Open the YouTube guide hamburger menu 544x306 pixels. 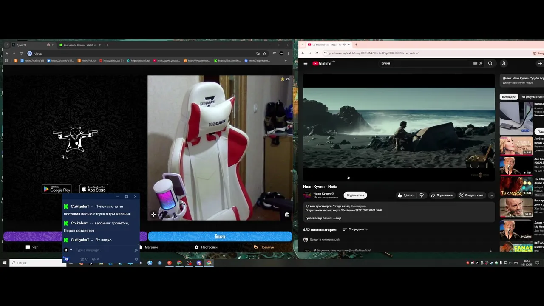(x=306, y=63)
